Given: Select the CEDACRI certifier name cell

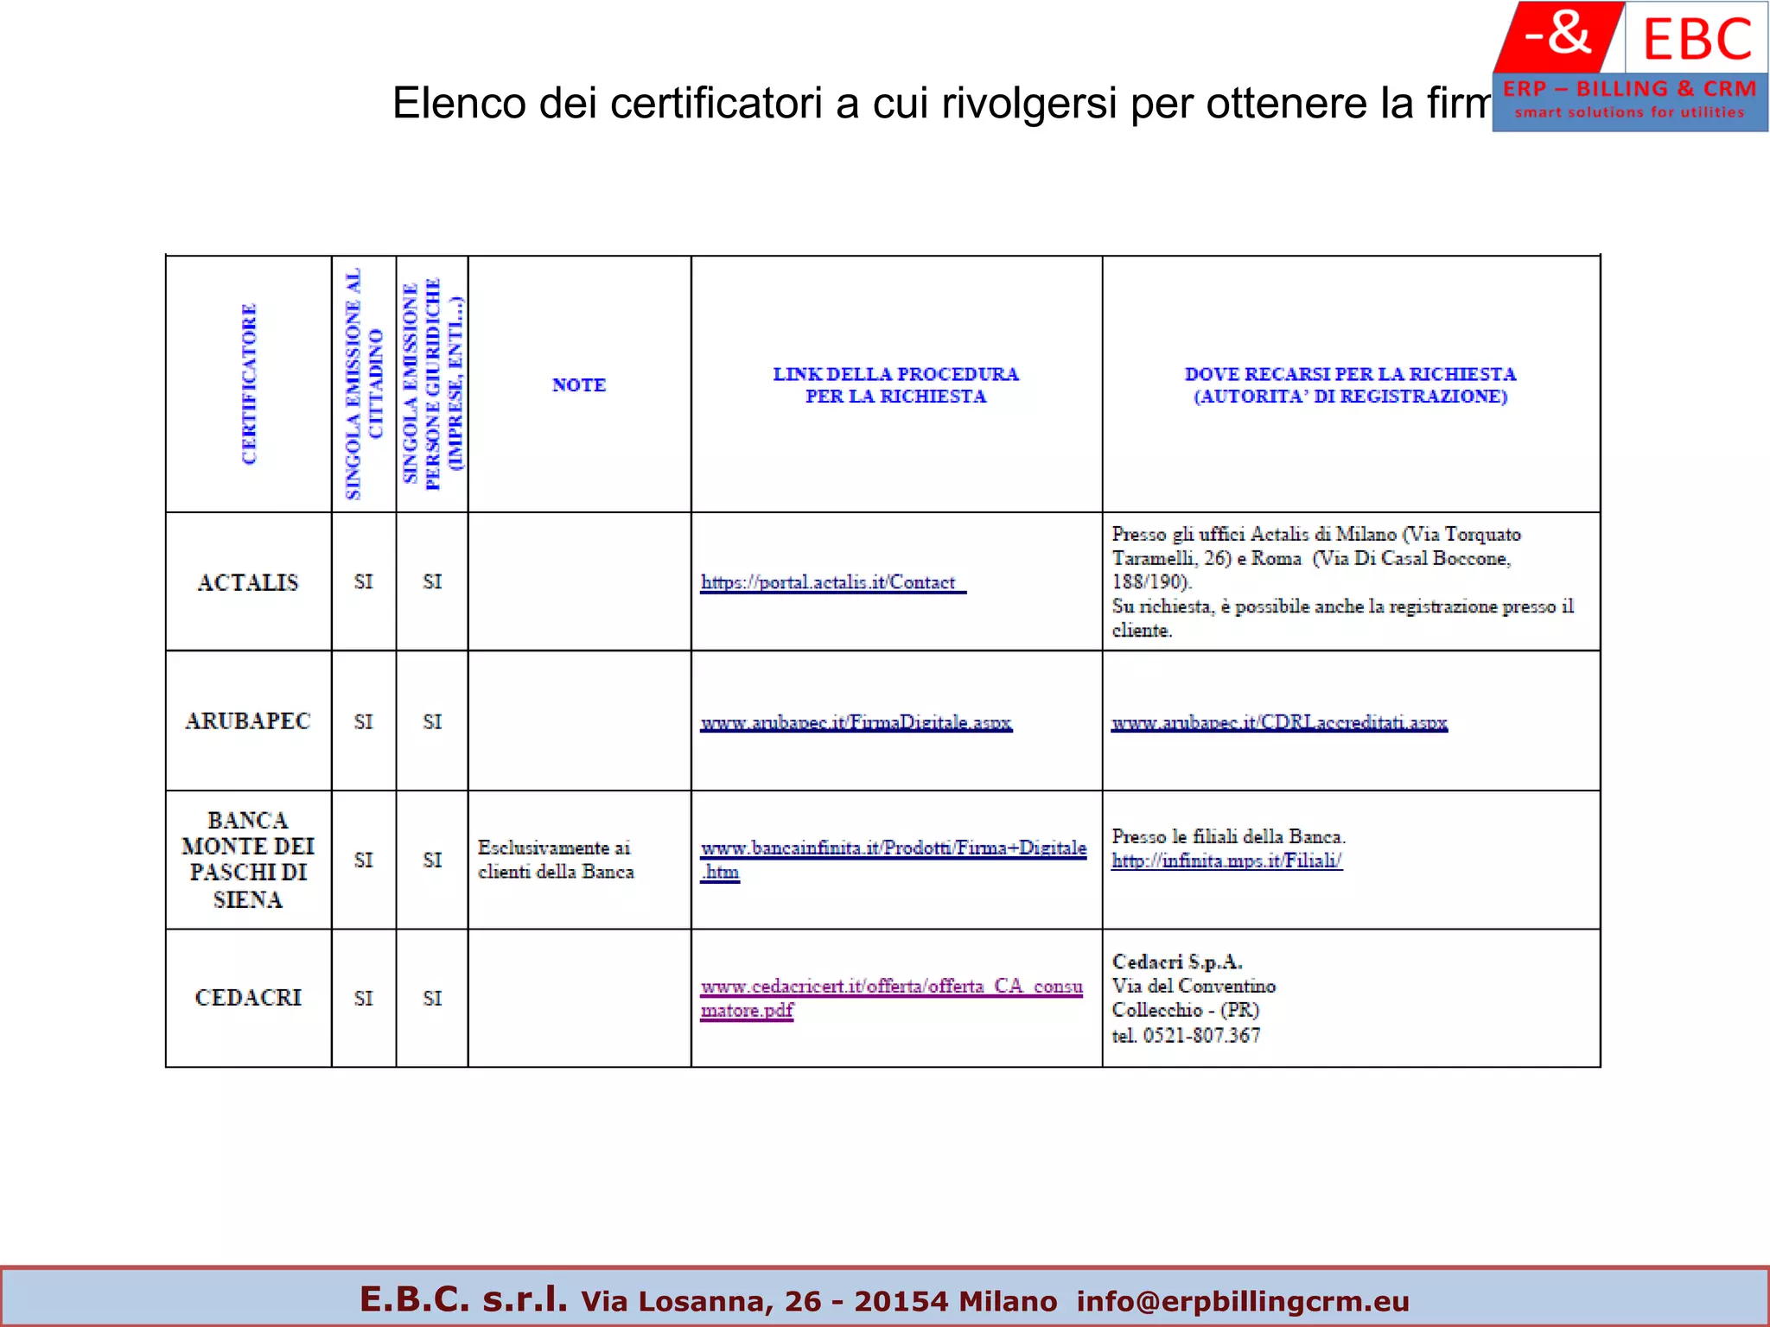Looking at the screenshot, I should coord(248,998).
